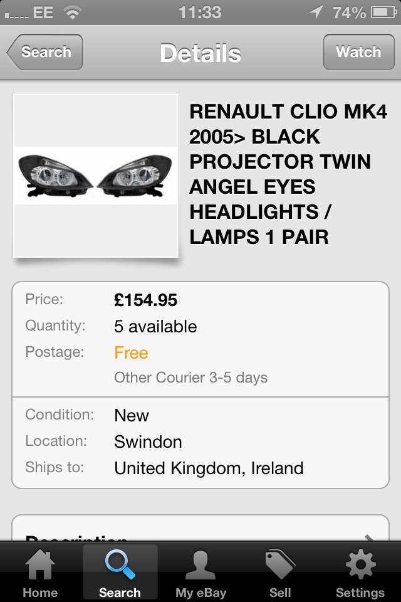This screenshot has height=602, width=401.
Task: Tap the £154.95 price value
Action: tap(146, 300)
